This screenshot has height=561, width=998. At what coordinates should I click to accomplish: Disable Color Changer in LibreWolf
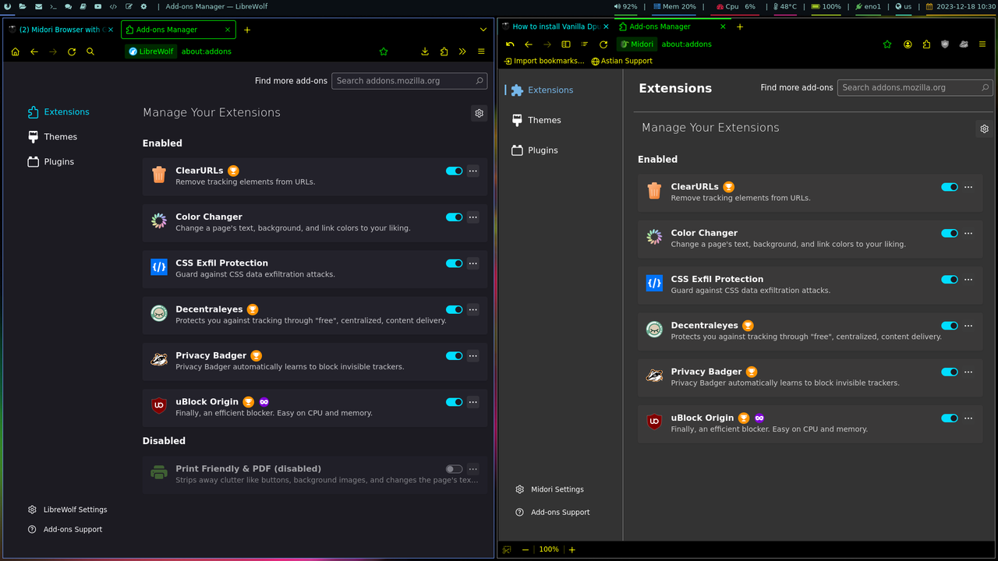454,217
